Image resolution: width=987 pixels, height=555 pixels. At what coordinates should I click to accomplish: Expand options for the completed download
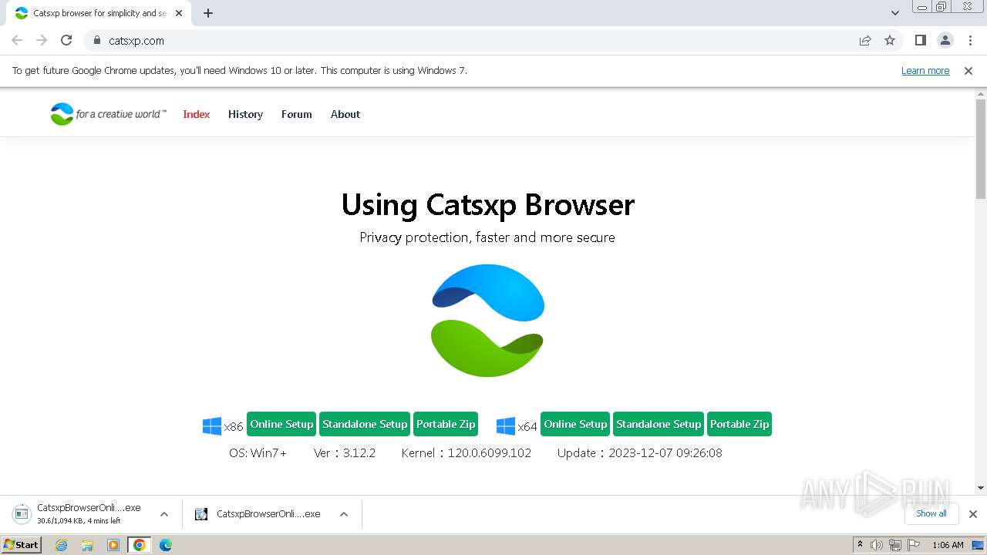[344, 514]
